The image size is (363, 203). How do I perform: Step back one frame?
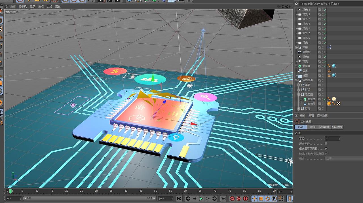click(195, 198)
